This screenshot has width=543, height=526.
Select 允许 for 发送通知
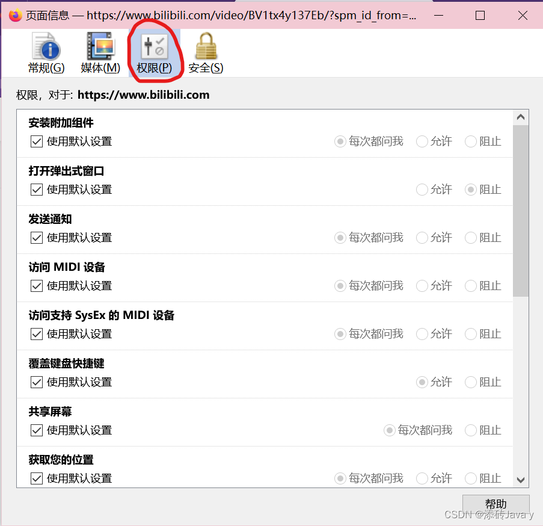pos(422,238)
